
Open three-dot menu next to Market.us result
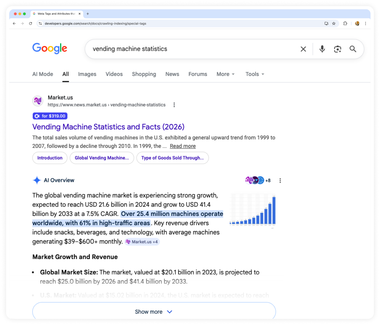point(174,105)
